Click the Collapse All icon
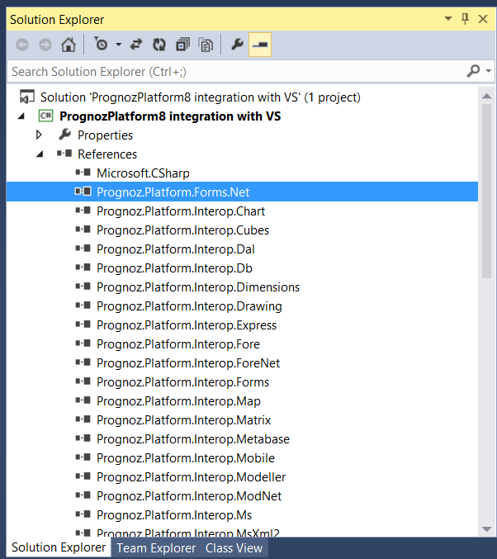The image size is (497, 559). 183,45
